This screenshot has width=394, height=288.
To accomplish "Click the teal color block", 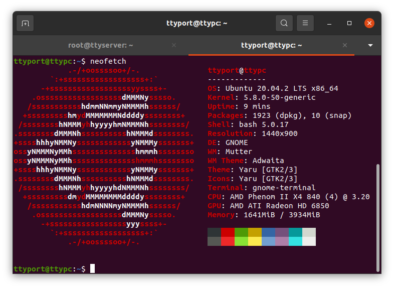I will [296, 232].
